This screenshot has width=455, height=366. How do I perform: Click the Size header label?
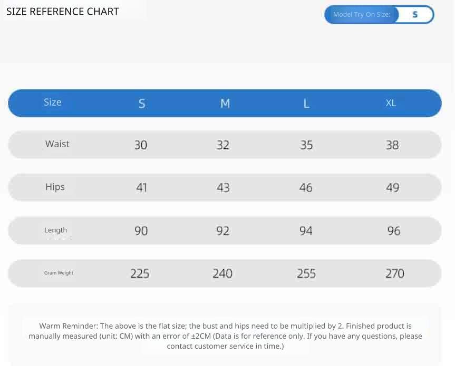pos(53,103)
